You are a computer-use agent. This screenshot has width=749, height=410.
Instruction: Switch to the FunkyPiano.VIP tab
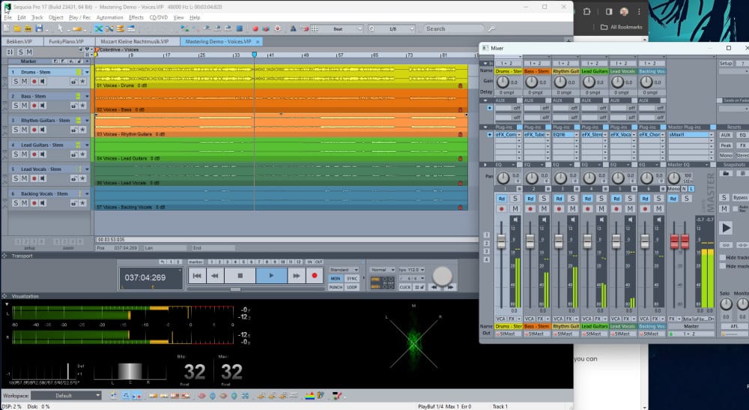(x=65, y=41)
